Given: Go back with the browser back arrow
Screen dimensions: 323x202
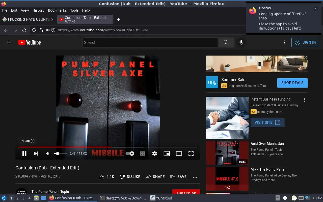Looking at the screenshot, I should (x=6, y=30).
